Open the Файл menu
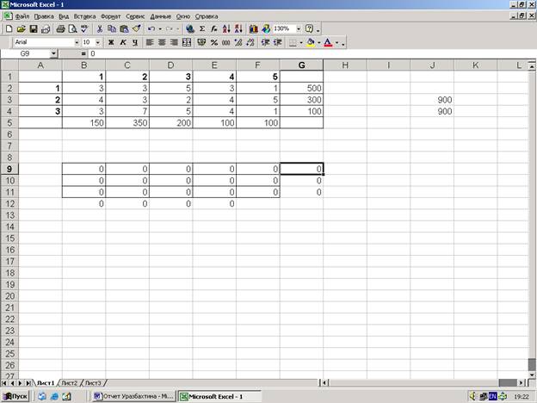The height and width of the screenshot is (403, 537). click(22, 16)
